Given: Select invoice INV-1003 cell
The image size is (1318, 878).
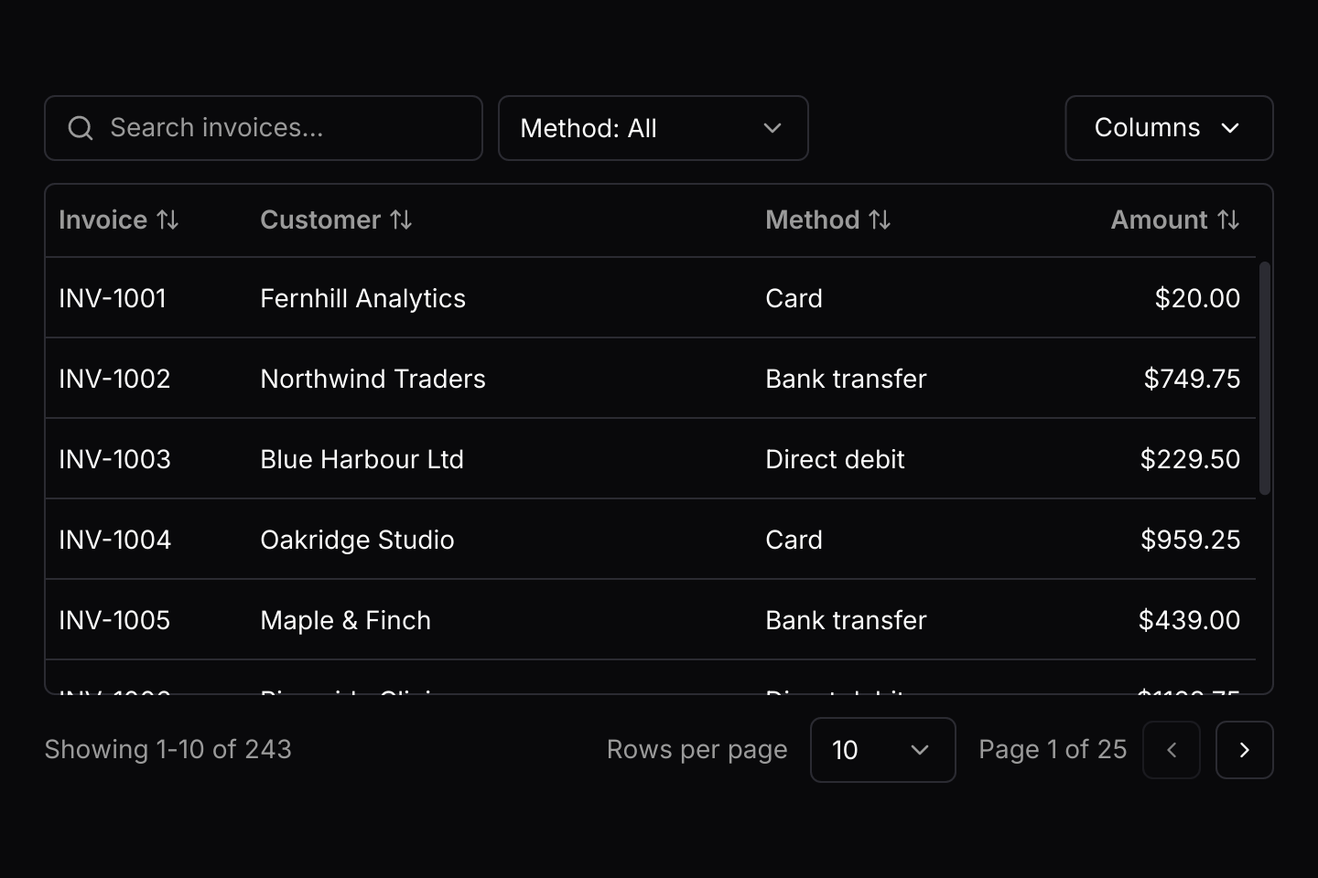Looking at the screenshot, I should coord(114,459).
